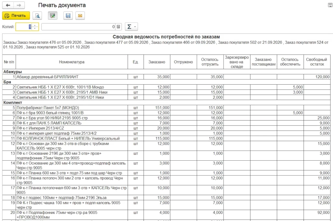
Task: Click the cell Полуфабрикат Пакет 5х7 (МОНДО)
Action: point(72,108)
